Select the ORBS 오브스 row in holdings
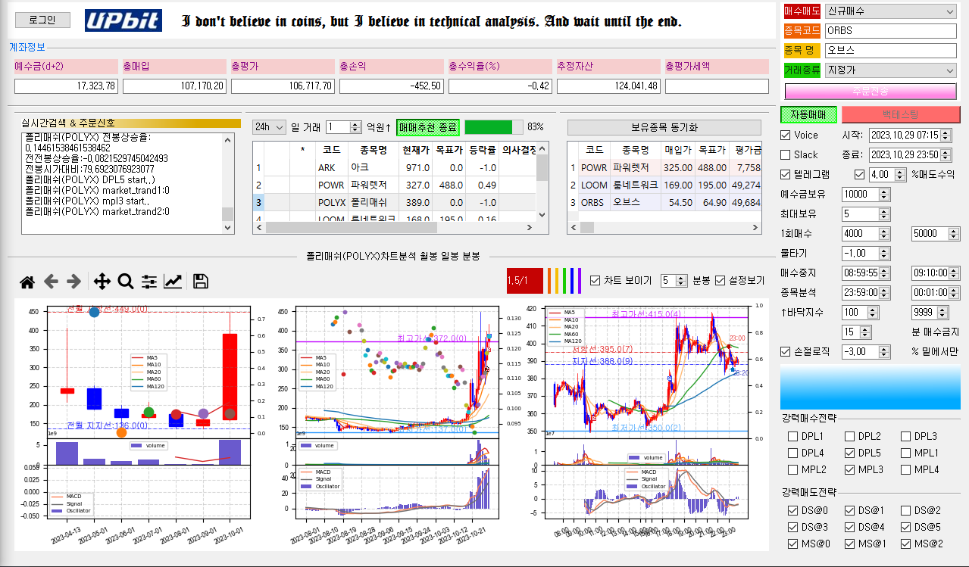The height and width of the screenshot is (567, 969). [x=664, y=203]
